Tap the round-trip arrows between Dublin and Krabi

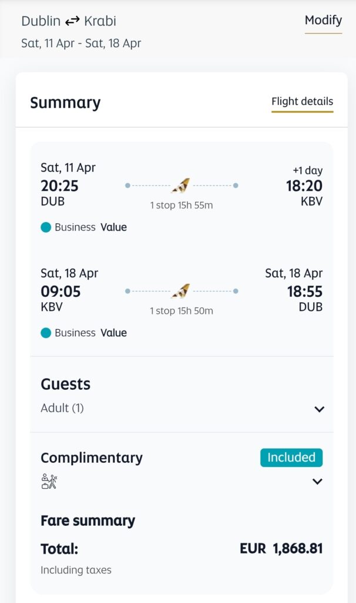(x=72, y=22)
